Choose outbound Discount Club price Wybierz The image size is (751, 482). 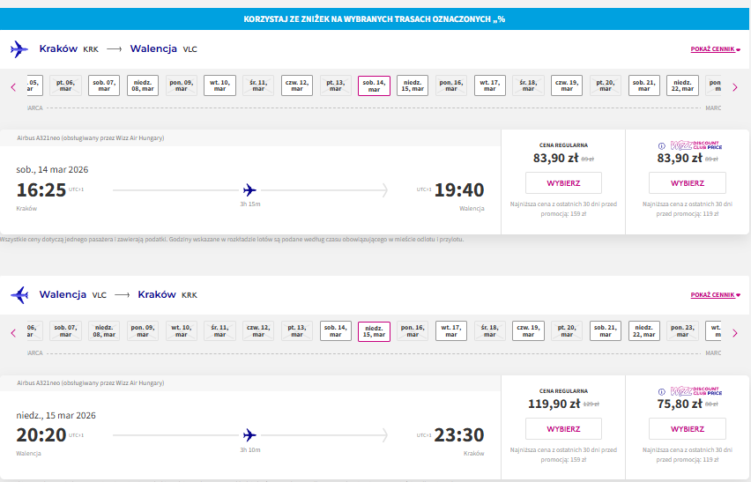coord(688,183)
